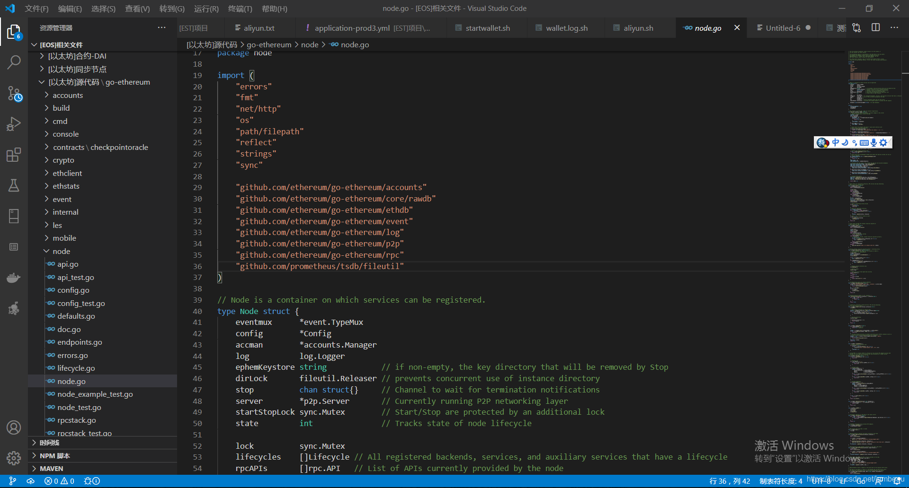Click the IME microphone voice input icon
Image resolution: width=909 pixels, height=488 pixels.
[873, 142]
